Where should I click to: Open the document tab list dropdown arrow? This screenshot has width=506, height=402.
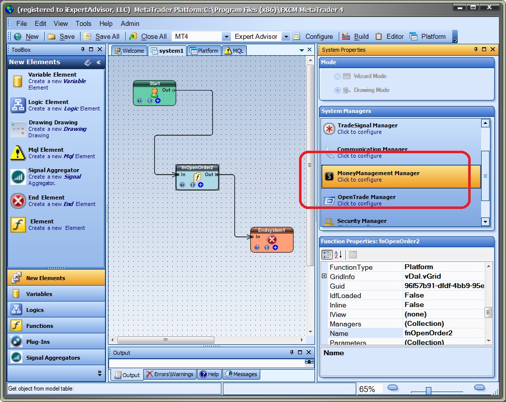pos(302,50)
